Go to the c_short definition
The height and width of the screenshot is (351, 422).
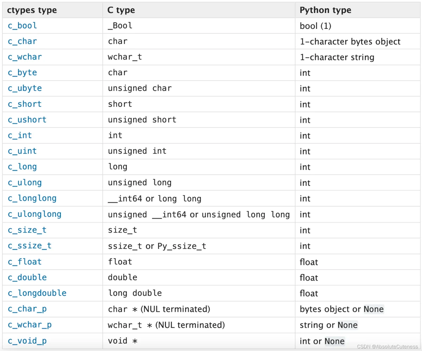pos(25,104)
